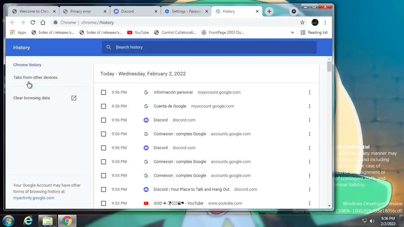The width and height of the screenshot is (404, 227).
Task: Close the Discord tab
Action: tap(156, 11)
